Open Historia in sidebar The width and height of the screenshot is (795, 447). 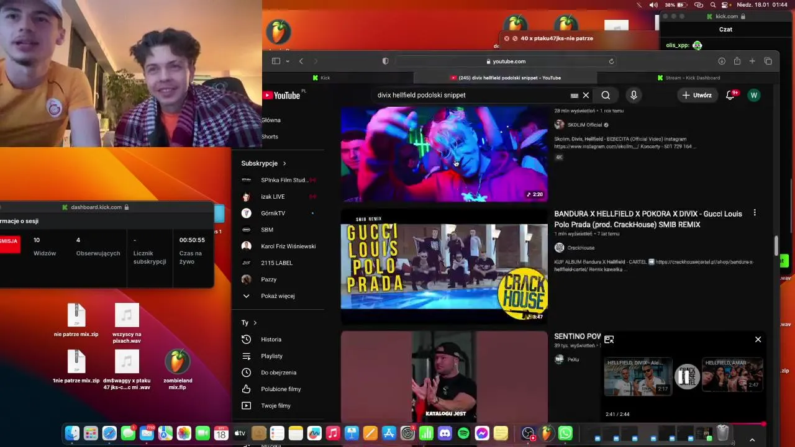271,340
